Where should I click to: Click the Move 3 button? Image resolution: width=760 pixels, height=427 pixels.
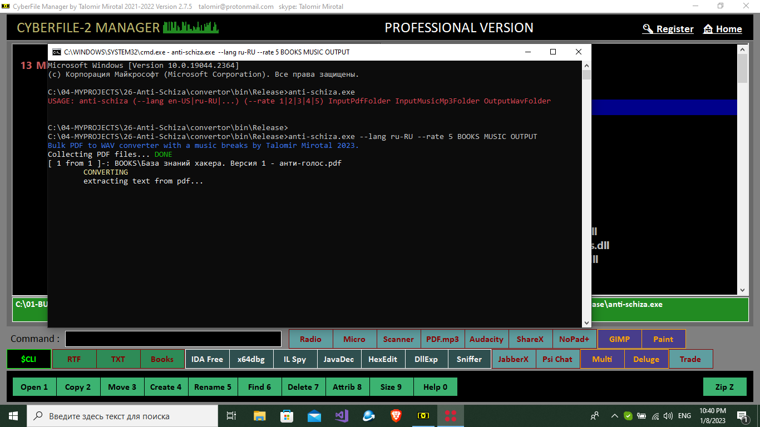(x=122, y=387)
